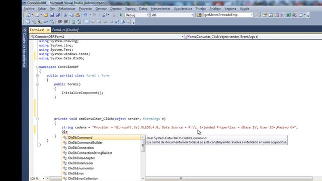Choose OleDbConnection from the suggestions
The width and height of the screenshot is (322, 181).
[x=102, y=148]
